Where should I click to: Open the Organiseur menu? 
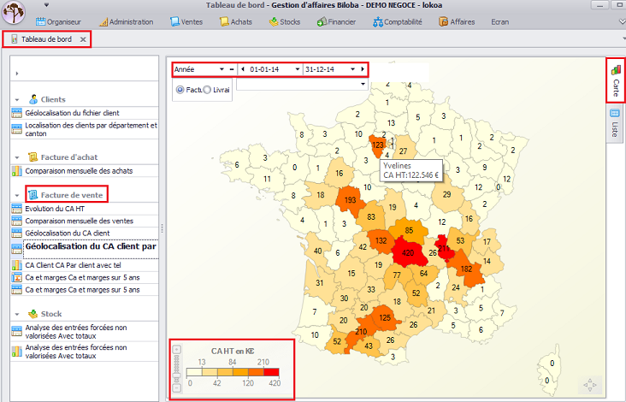[x=59, y=22]
